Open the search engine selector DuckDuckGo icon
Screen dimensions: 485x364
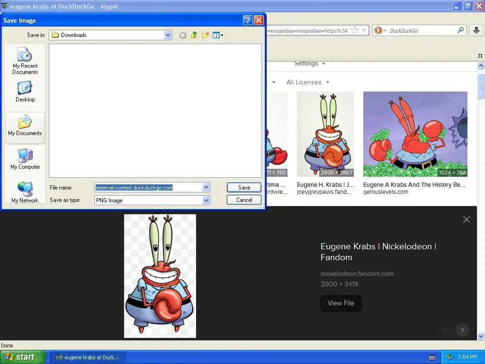(380, 30)
